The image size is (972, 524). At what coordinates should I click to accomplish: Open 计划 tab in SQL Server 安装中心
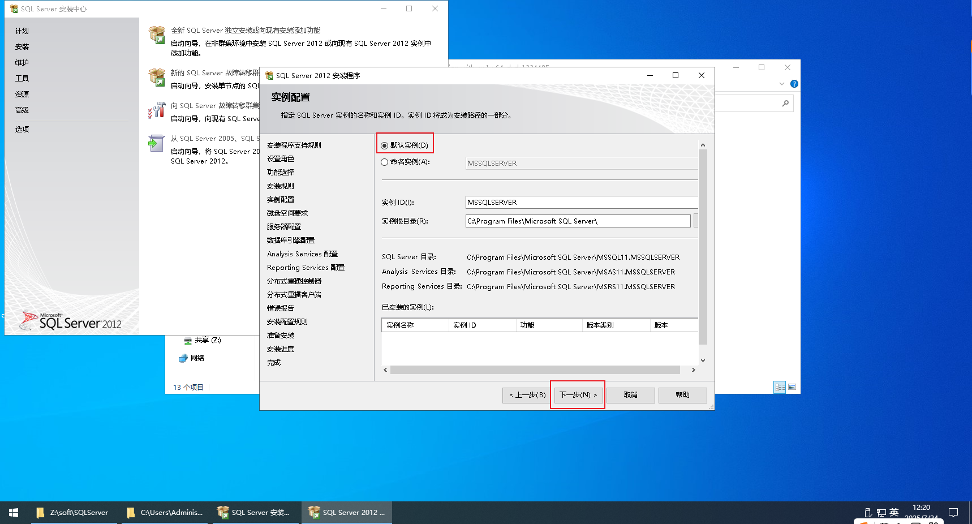coord(22,31)
